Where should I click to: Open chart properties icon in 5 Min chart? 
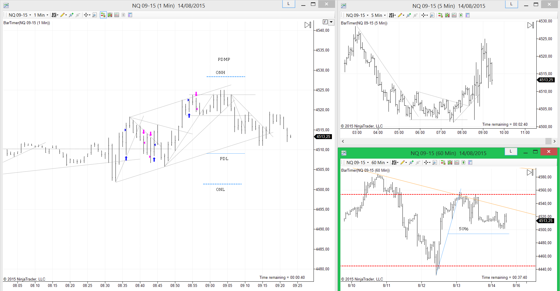tap(468, 15)
